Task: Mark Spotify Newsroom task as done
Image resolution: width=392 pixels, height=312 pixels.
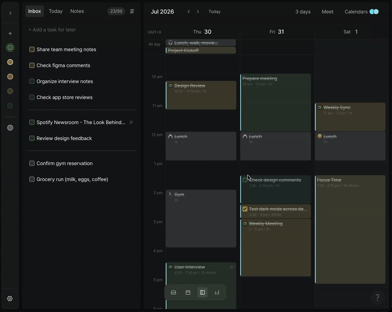Action: tap(32, 122)
